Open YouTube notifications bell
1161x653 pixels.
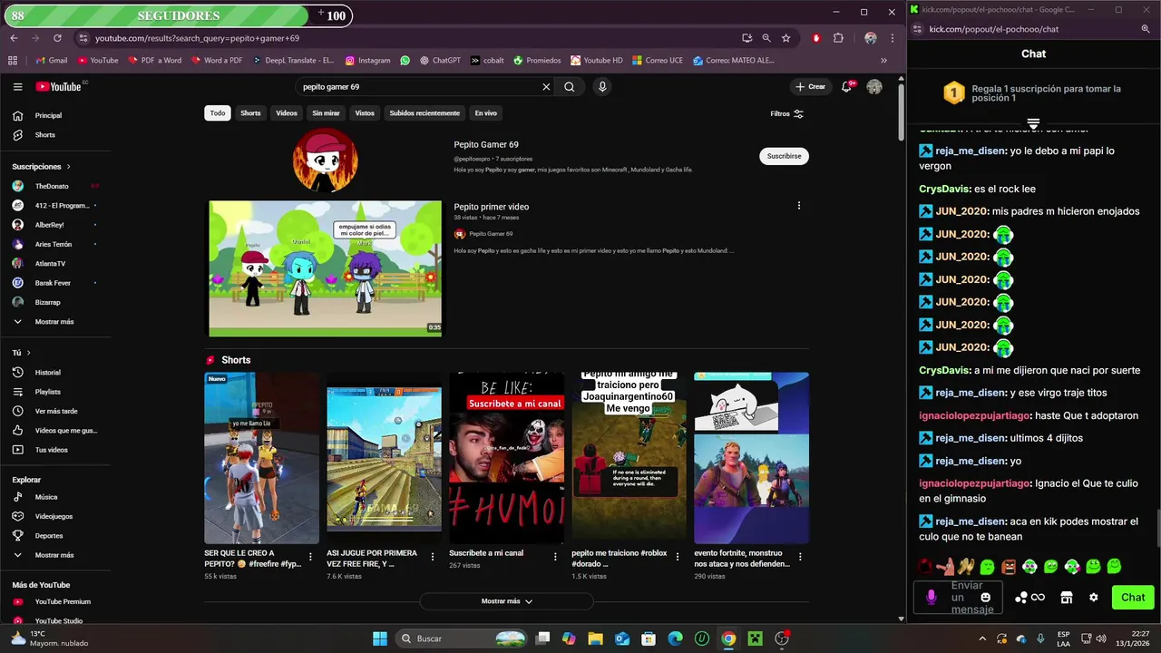tap(846, 86)
